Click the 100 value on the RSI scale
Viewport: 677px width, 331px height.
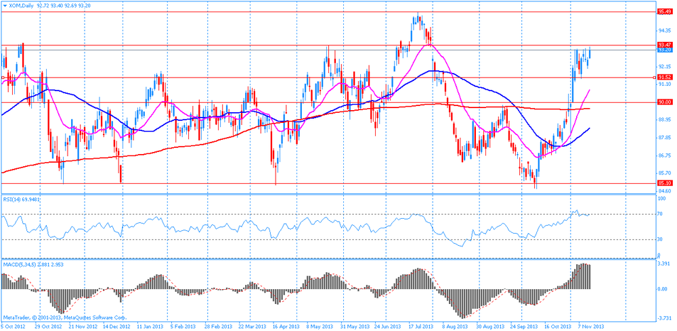pos(662,198)
